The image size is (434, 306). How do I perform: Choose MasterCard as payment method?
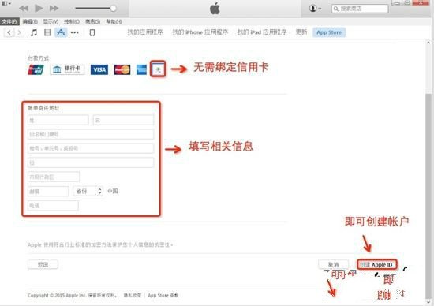(122, 69)
